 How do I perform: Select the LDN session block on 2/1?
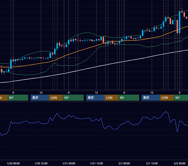point(167,98)
